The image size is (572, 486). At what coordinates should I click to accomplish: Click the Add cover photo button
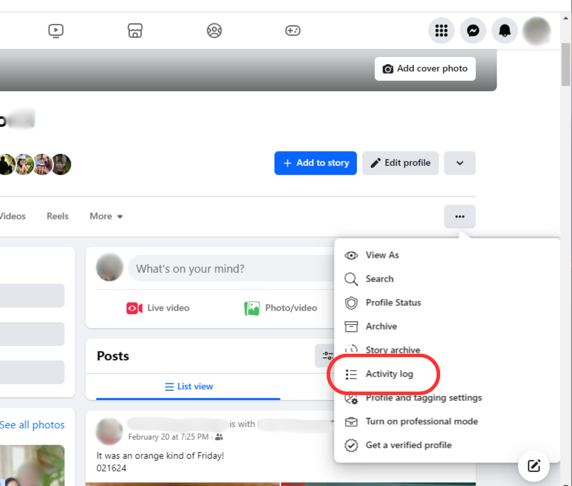(x=425, y=69)
